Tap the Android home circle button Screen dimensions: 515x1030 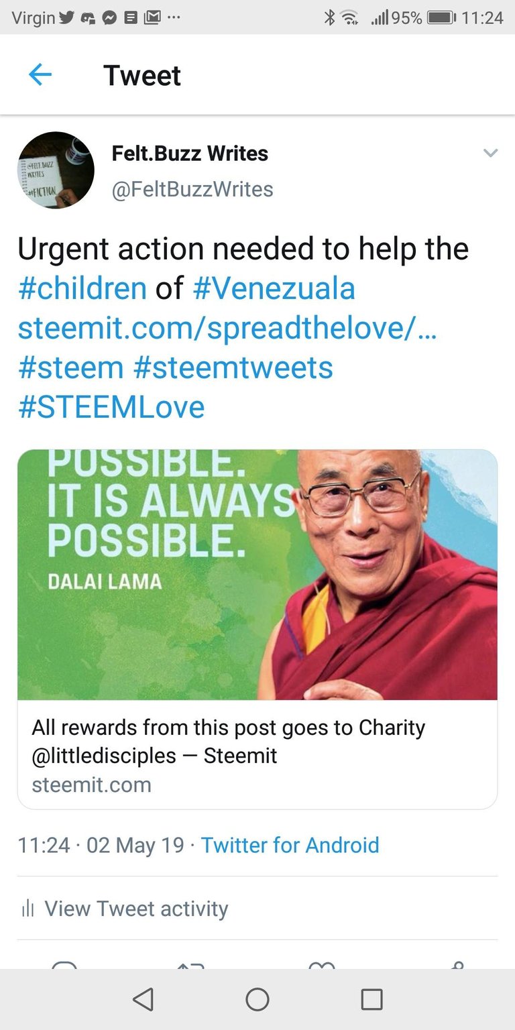click(257, 999)
